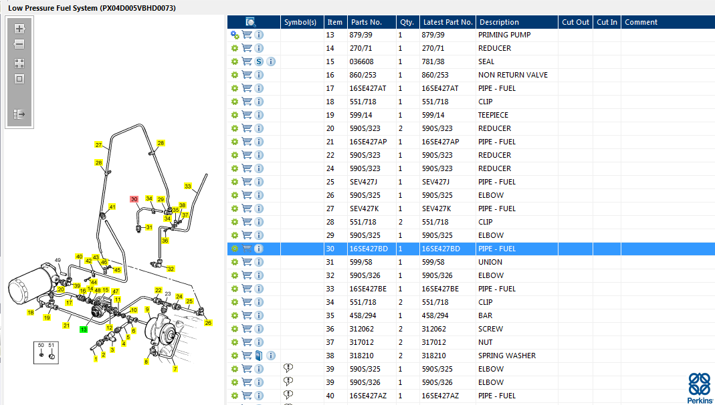
Task: Click the symbol icon on PIPE - FUEL 16SE427AZ row
Action: (x=288, y=394)
